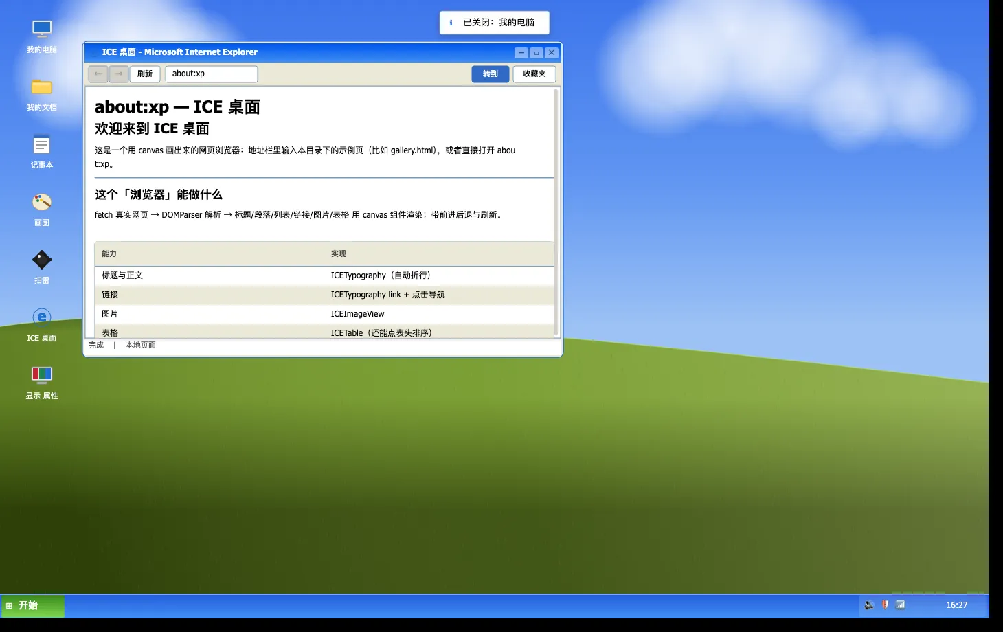
Task: Click the about:xp address bar field
Action: click(x=212, y=74)
